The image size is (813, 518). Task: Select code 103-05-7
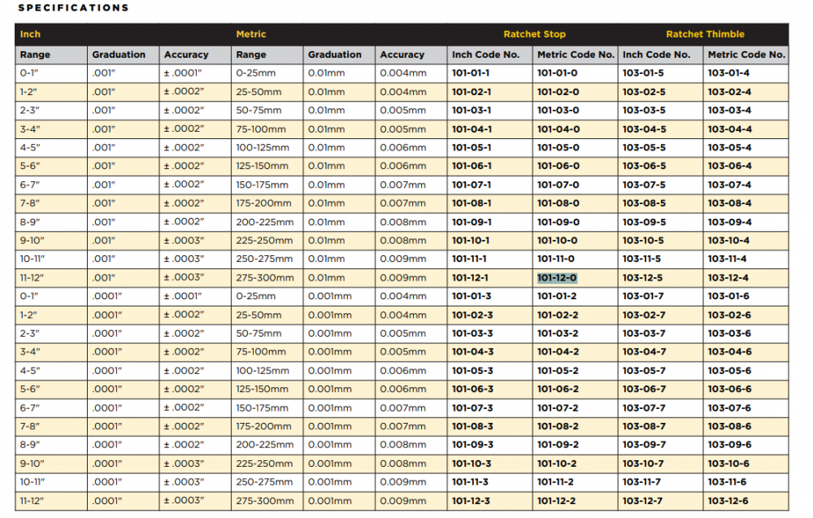[644, 371]
